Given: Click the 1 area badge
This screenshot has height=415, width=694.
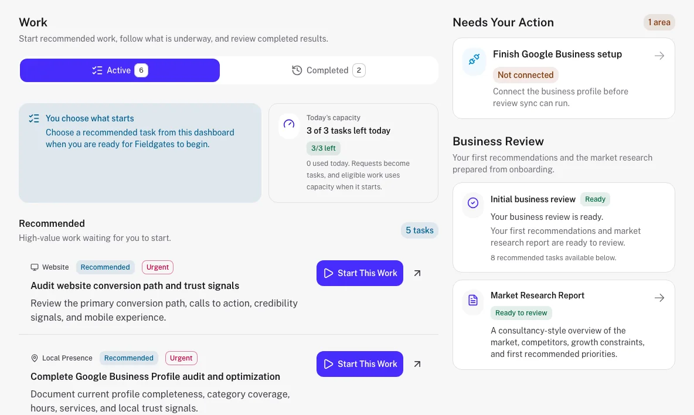Looking at the screenshot, I should click(659, 22).
